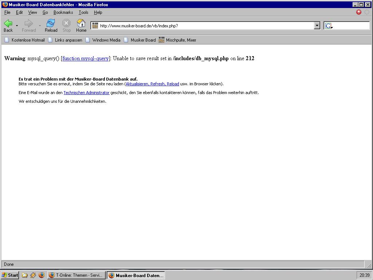This screenshot has width=373, height=280.
Task: Switch to T-Online: Themen taskbar window
Action: tap(76, 275)
